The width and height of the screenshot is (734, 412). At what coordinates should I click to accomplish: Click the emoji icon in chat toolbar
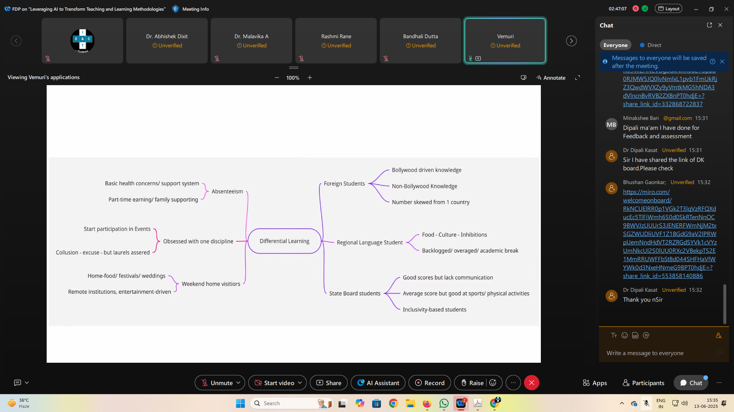(625, 335)
